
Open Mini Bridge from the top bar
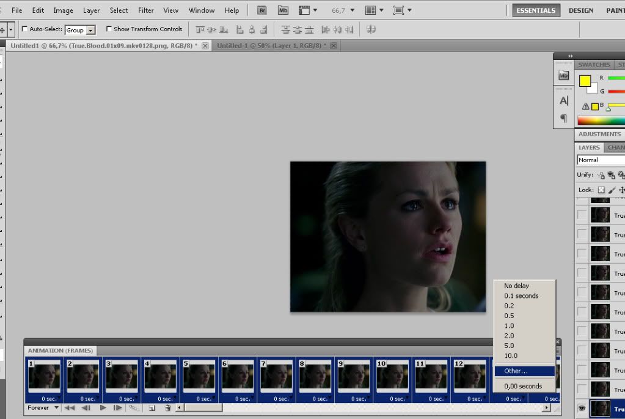(282, 10)
